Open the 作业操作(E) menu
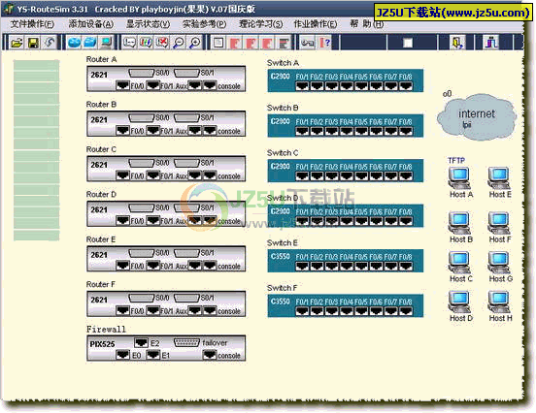The width and height of the screenshot is (536, 413). click(316, 24)
